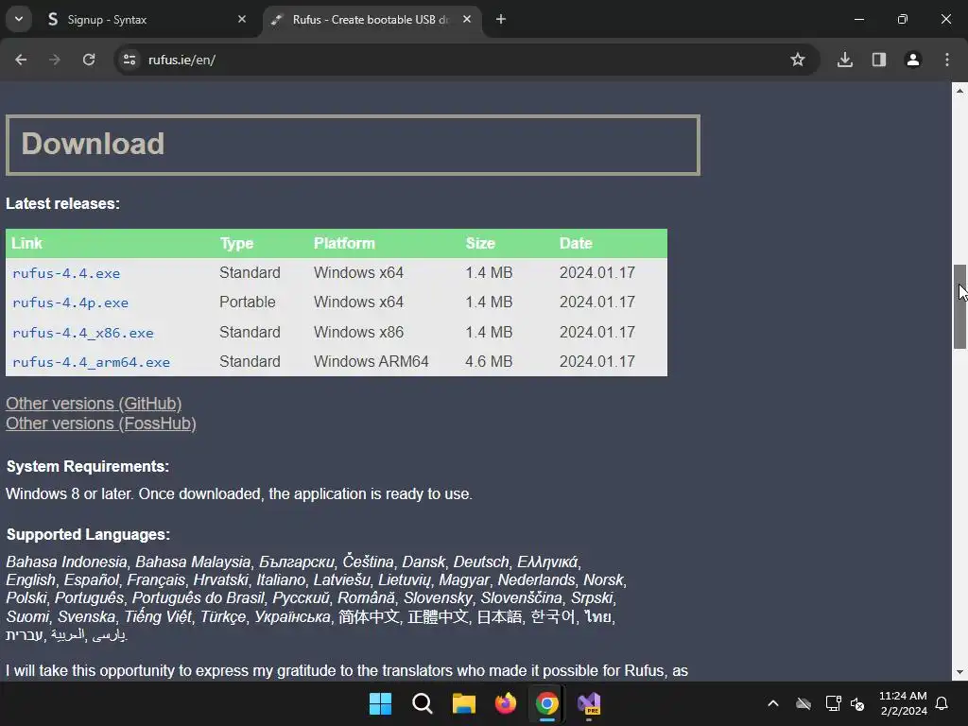Click the Chrome taskbar icon
This screenshot has width=968, height=726.
(547, 703)
